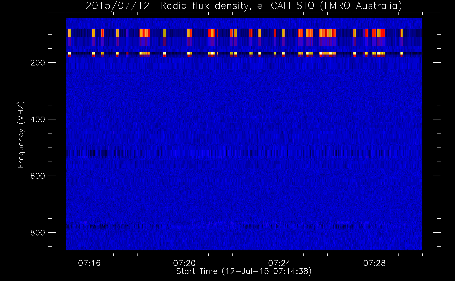Screen dimensions: 455x281
Task: Click the 07:24 time tick label
Action: click(280, 263)
